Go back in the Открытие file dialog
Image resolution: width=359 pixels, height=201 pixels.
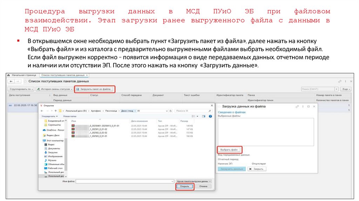pyautogui.click(x=42, y=111)
